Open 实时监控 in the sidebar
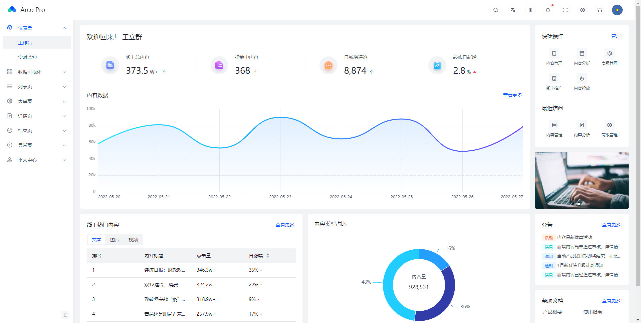Screen dimensions: 641x323 pyautogui.click(x=27, y=57)
